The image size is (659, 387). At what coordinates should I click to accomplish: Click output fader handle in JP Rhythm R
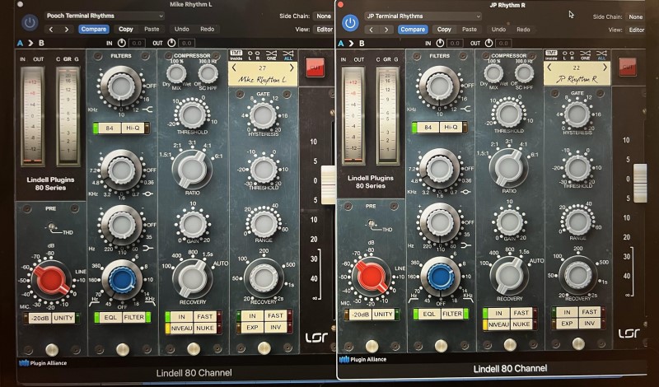(640, 183)
